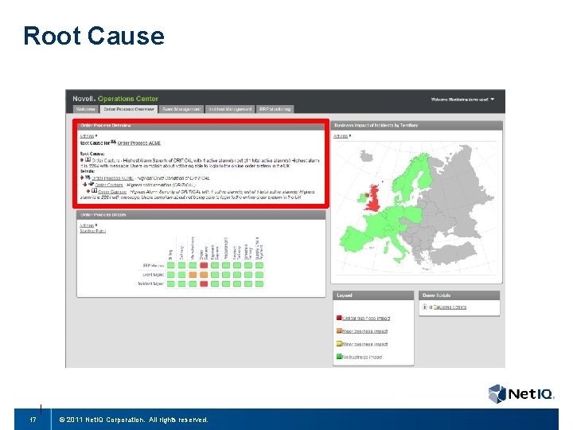
Task: Click the Legend panel header
Action: coord(373,295)
